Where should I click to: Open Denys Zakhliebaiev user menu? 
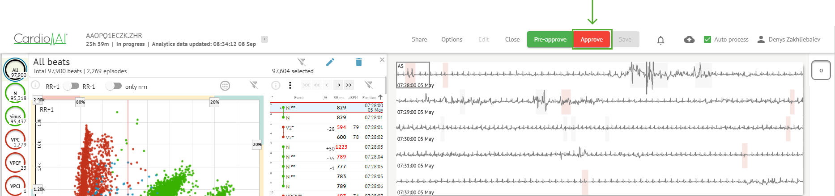coord(789,39)
